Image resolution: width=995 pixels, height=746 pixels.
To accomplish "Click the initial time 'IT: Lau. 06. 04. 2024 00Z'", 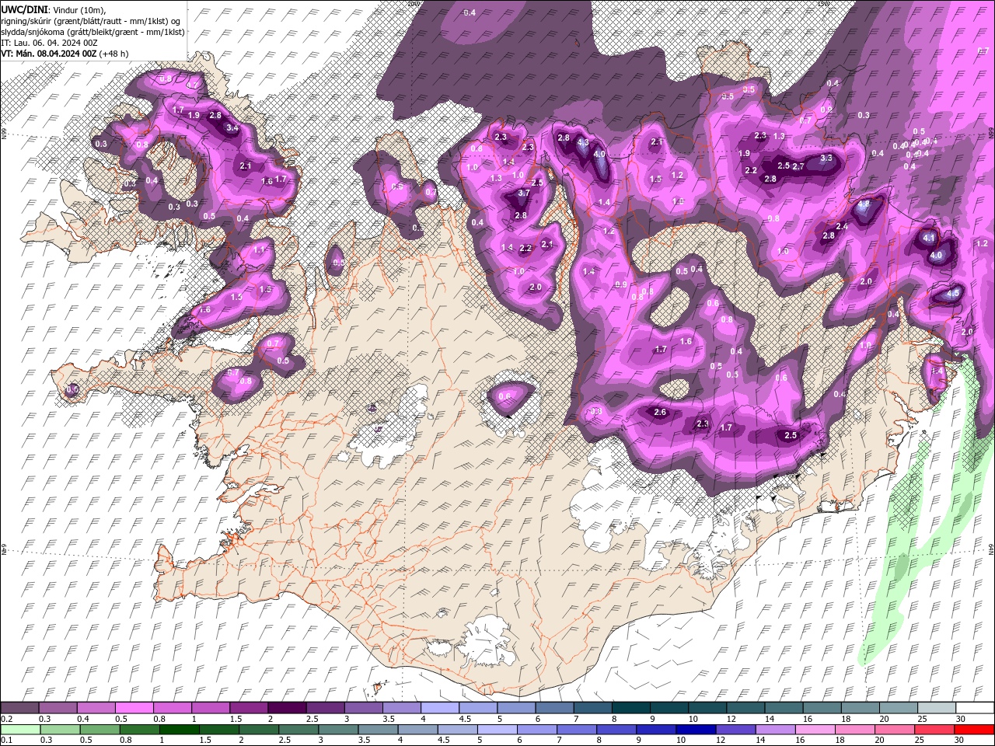I will (x=50, y=43).
